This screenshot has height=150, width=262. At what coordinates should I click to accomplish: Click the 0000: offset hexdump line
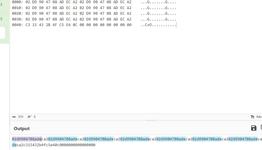coord(94,2)
